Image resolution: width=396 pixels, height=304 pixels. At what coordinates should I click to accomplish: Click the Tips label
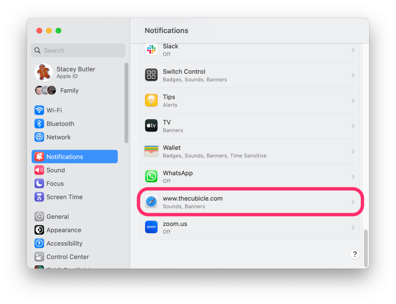(169, 97)
